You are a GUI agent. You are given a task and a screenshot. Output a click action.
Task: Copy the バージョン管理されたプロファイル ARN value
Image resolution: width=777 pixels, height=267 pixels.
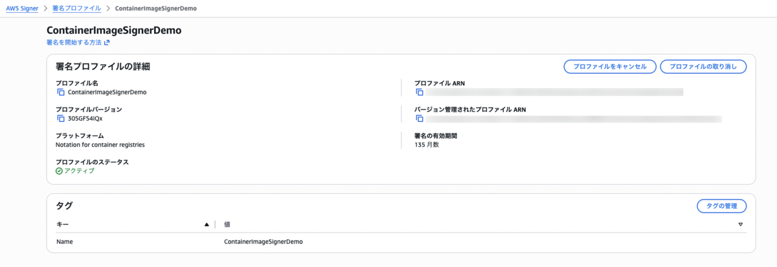pos(420,119)
